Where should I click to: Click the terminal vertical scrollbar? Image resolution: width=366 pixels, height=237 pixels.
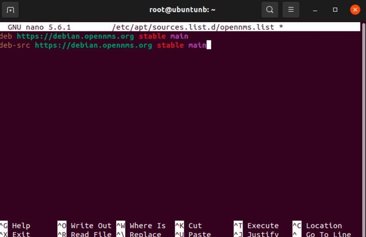coord(363,129)
